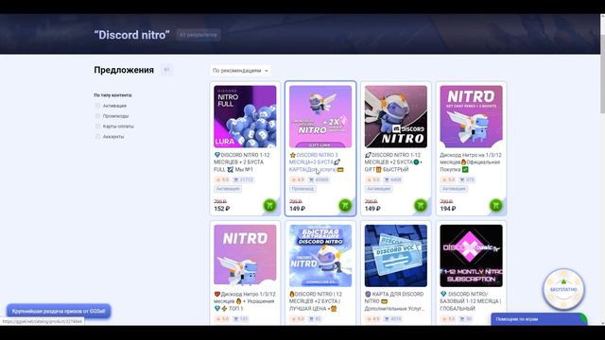Click star rating on LURA Nitro Full card
Image resolution: width=605 pixels, height=340 pixels.
[x=222, y=179]
